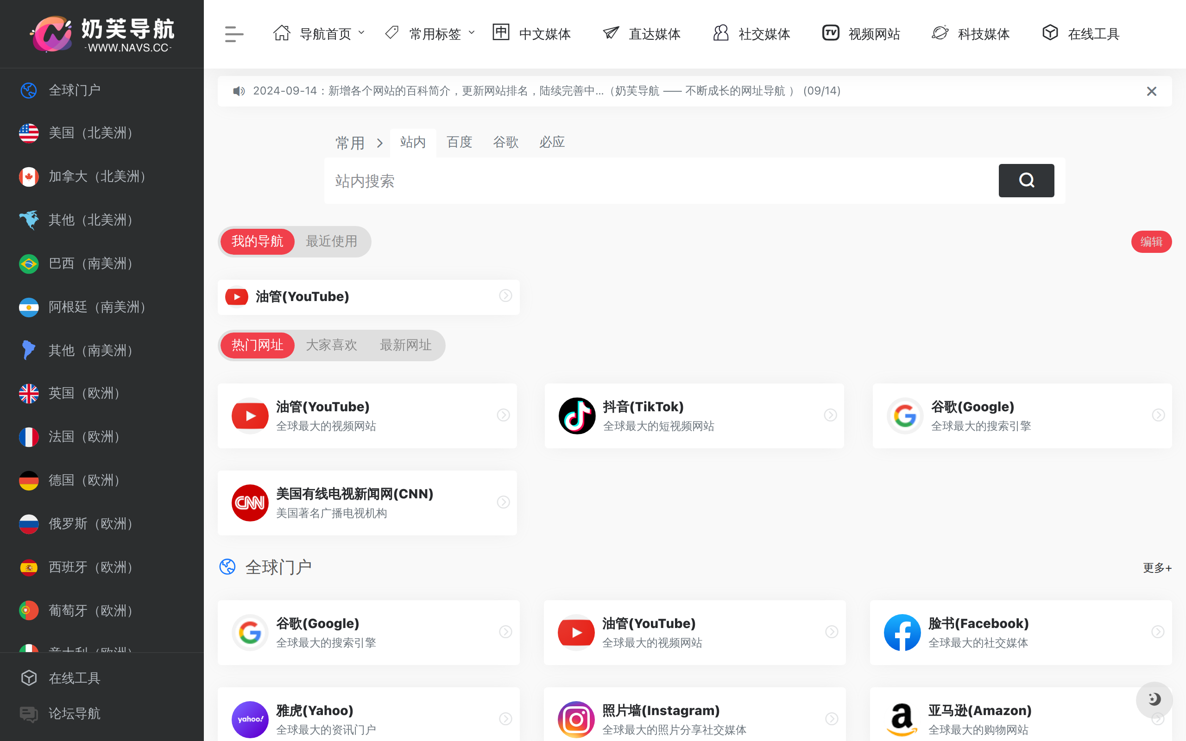Expand the 导航首页 dropdown
1186x741 pixels.
click(319, 34)
